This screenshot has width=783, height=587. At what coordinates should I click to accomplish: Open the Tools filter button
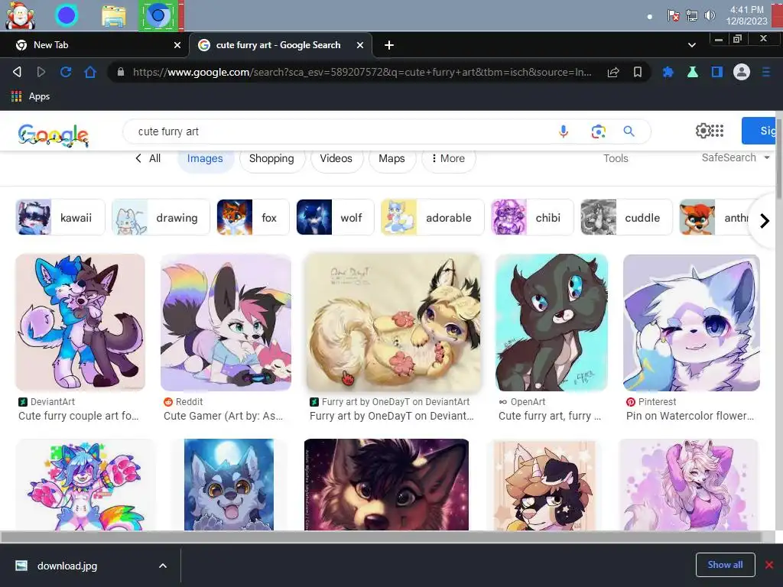tap(616, 158)
